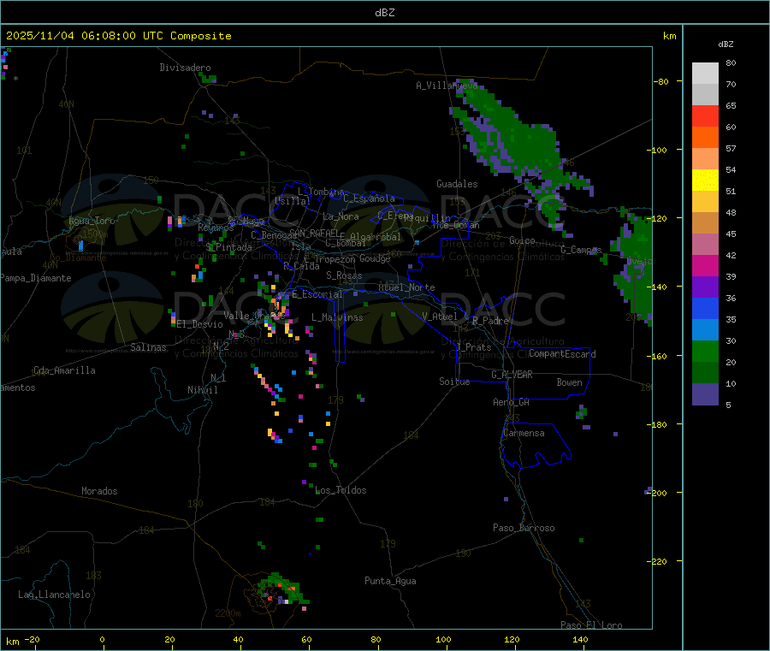Click the R_Padre label
This screenshot has height=651, width=770.
(x=490, y=321)
